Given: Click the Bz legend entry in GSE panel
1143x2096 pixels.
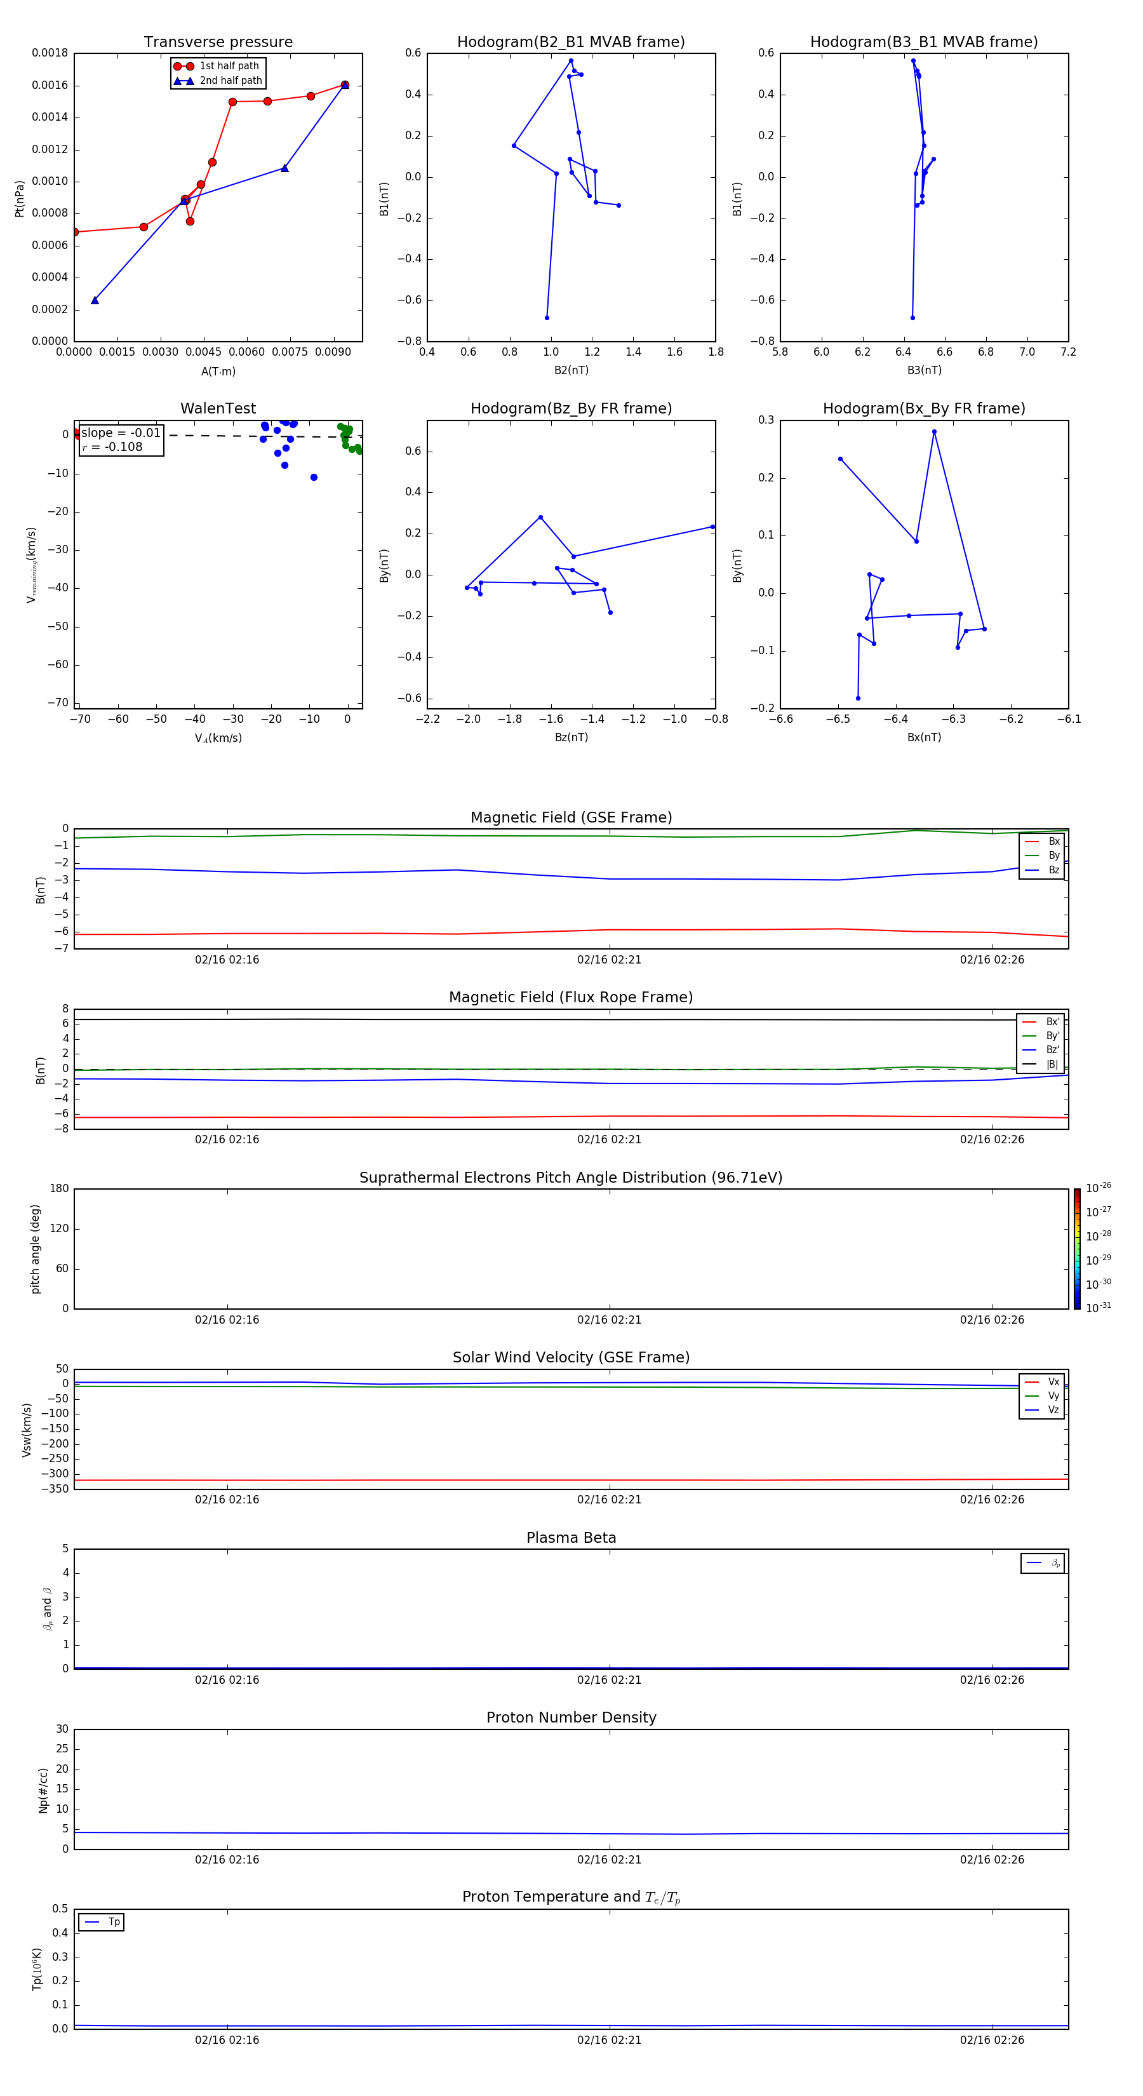Looking at the screenshot, I should point(1042,870).
